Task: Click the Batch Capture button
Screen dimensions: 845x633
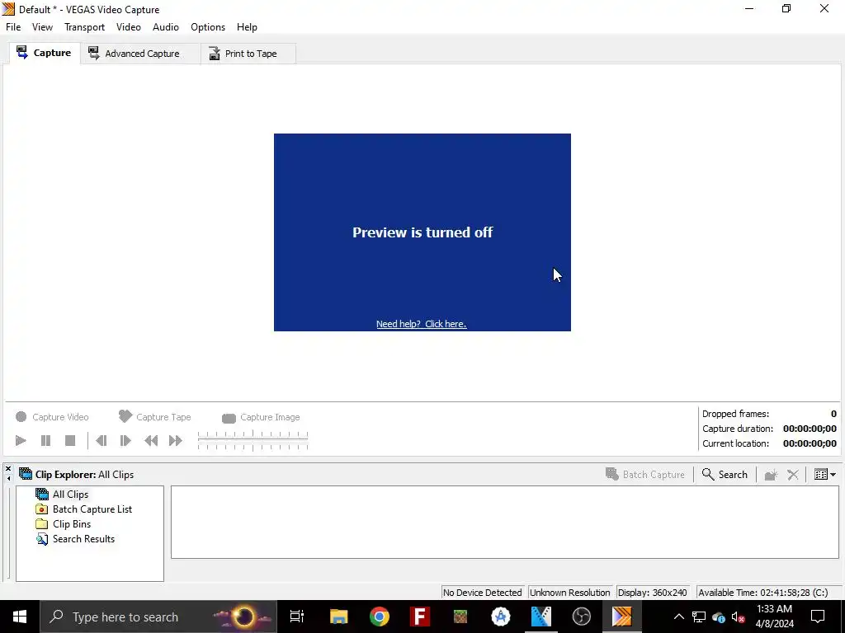Action: (645, 474)
